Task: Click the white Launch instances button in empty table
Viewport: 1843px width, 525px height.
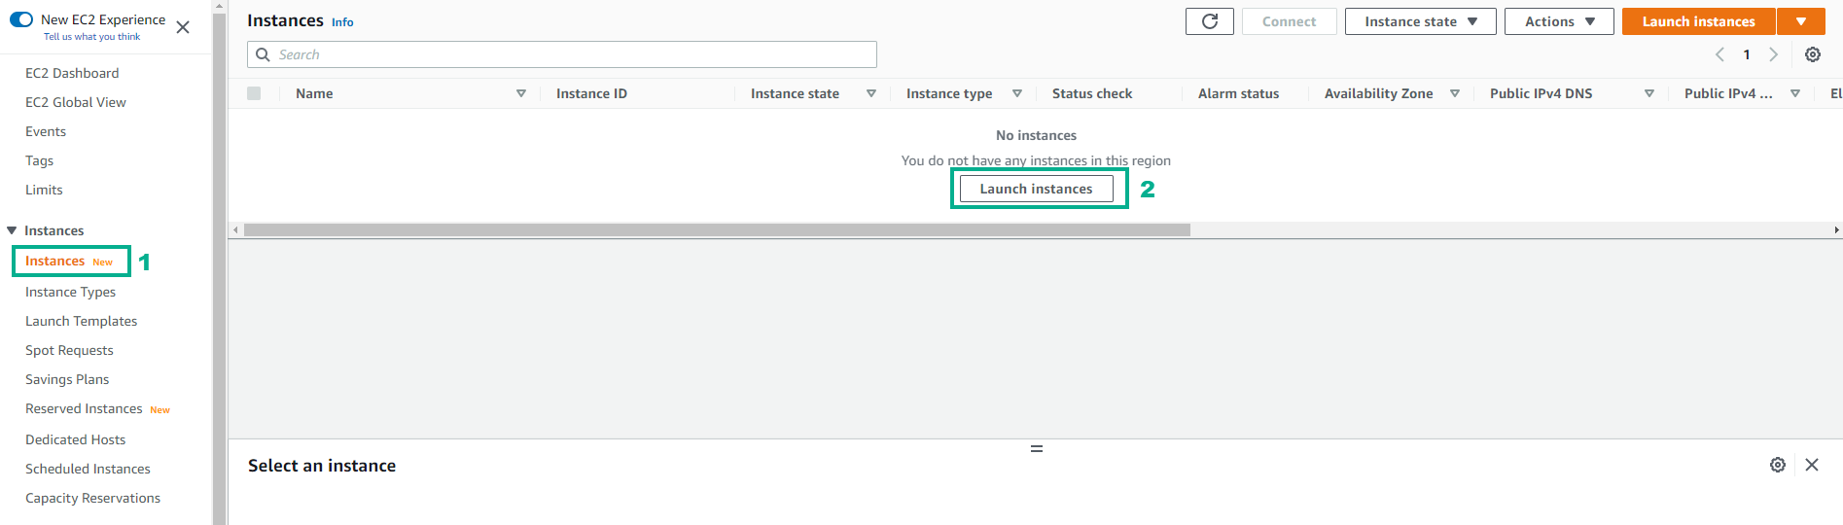Action: tap(1036, 189)
